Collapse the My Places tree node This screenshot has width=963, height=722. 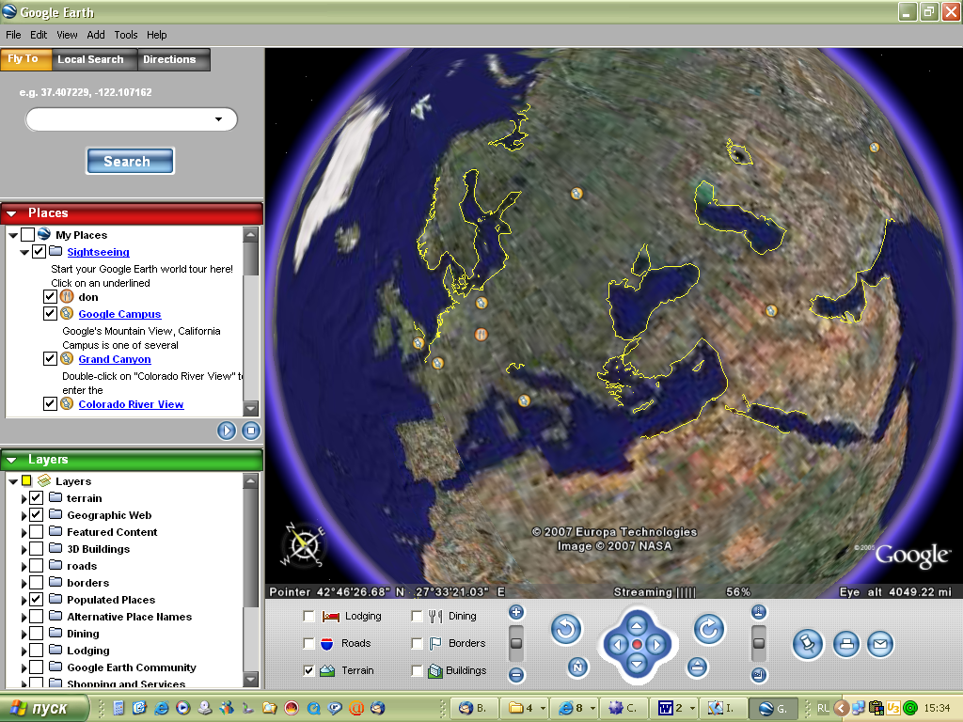(x=13, y=235)
